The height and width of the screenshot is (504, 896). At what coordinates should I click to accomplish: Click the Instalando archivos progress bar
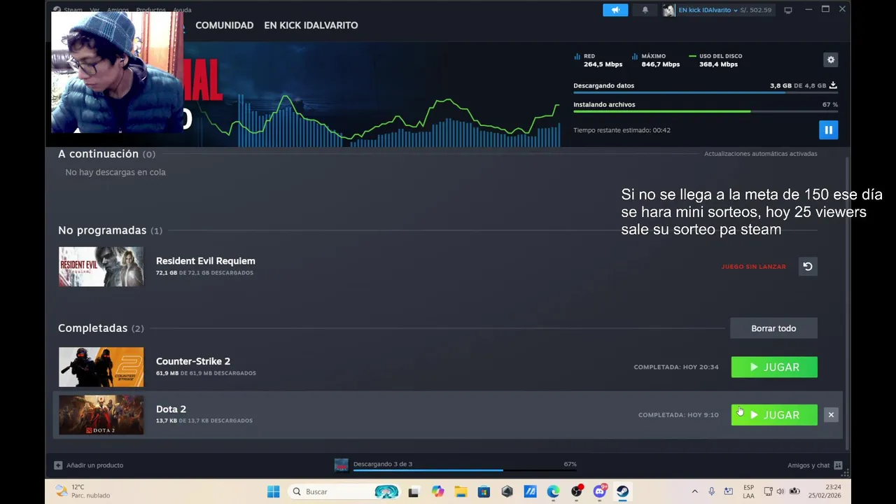coord(706,111)
